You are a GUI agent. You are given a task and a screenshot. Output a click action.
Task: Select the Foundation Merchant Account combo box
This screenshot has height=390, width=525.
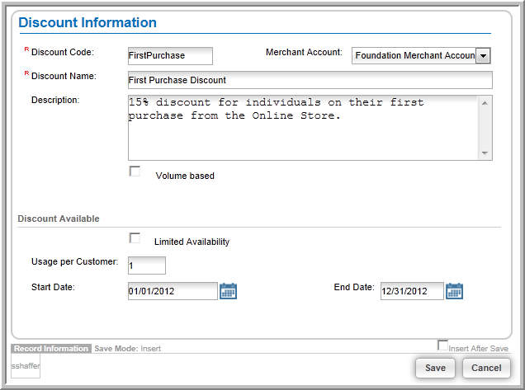pyautogui.click(x=421, y=55)
